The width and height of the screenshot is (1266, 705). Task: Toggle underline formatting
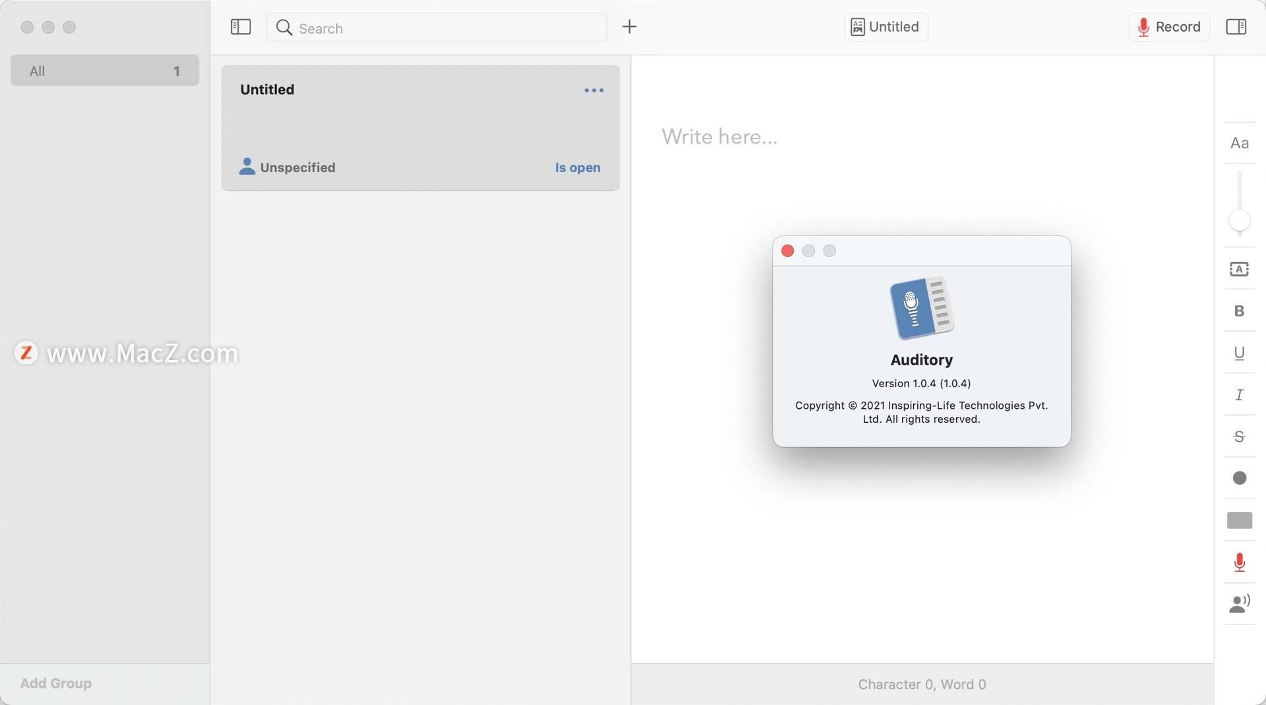pos(1240,353)
